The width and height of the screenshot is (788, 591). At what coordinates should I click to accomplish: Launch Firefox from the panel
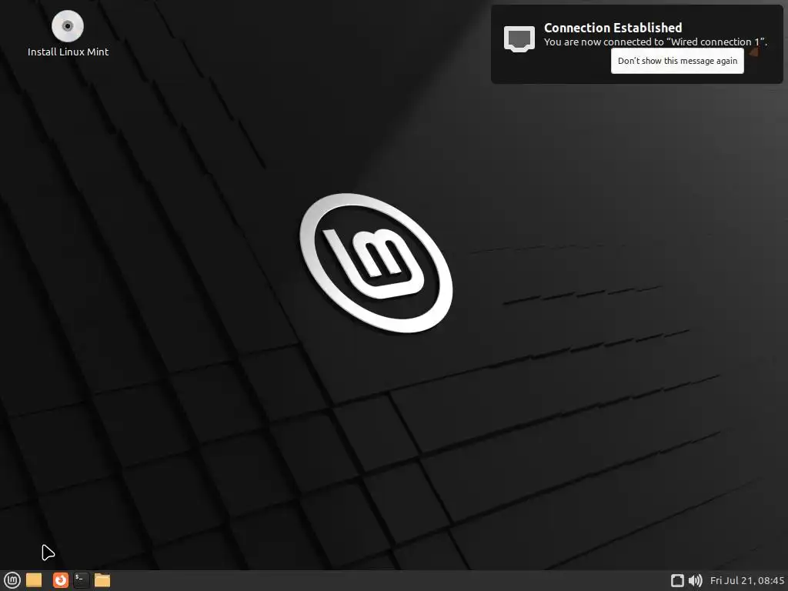click(x=60, y=580)
